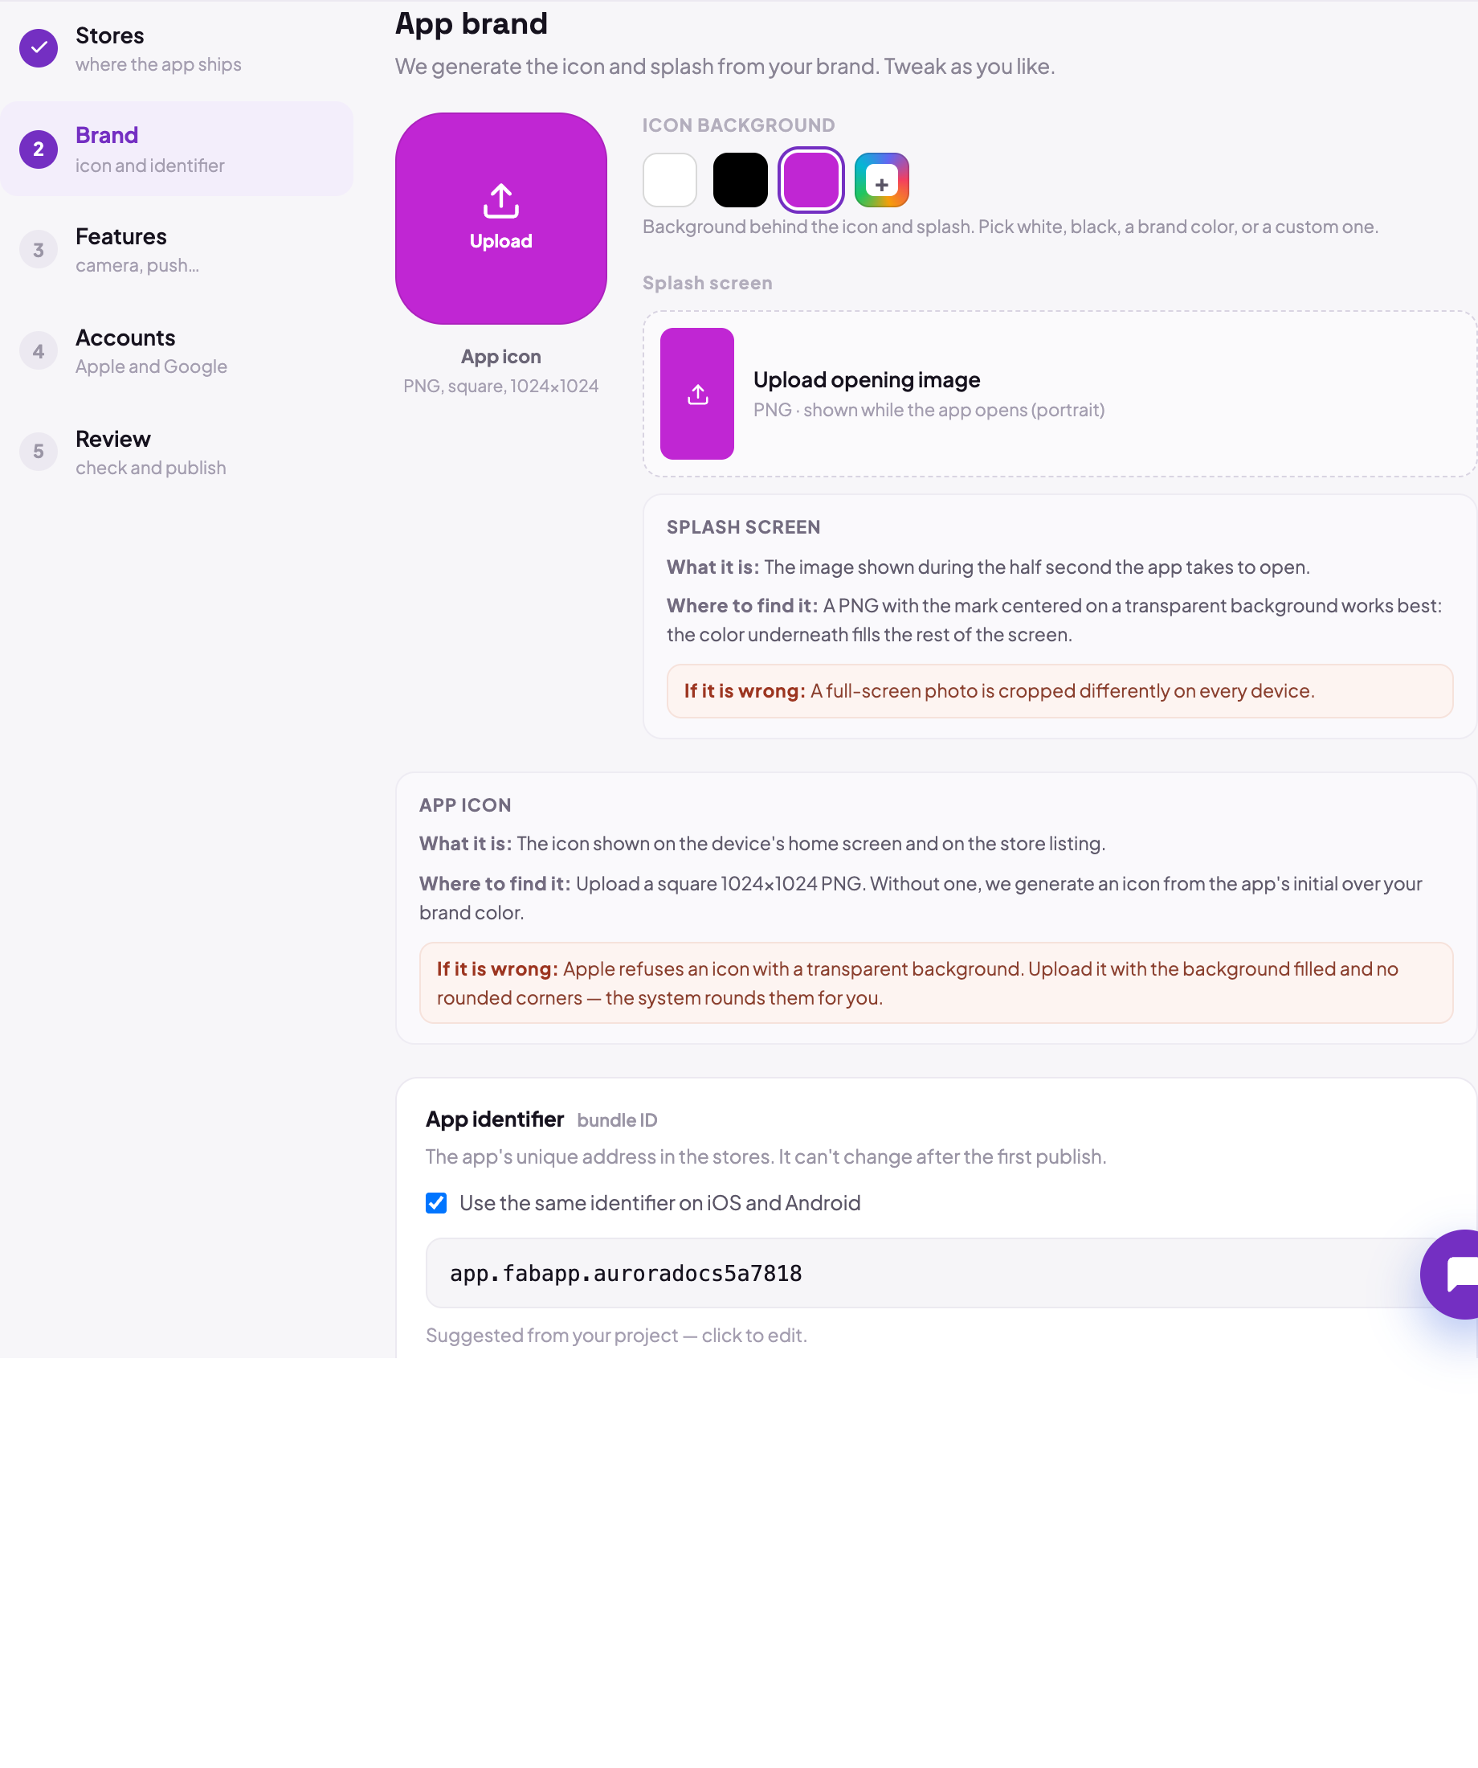Select the white icon background swatch
This screenshot has width=1478, height=1768.
[x=670, y=180]
